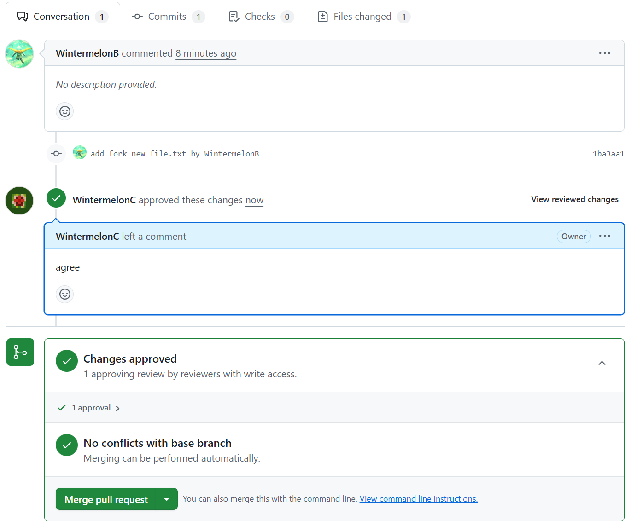Click WintermelonC's avatar beside the review
Viewport: 631px width, 526px height.
click(x=19, y=201)
